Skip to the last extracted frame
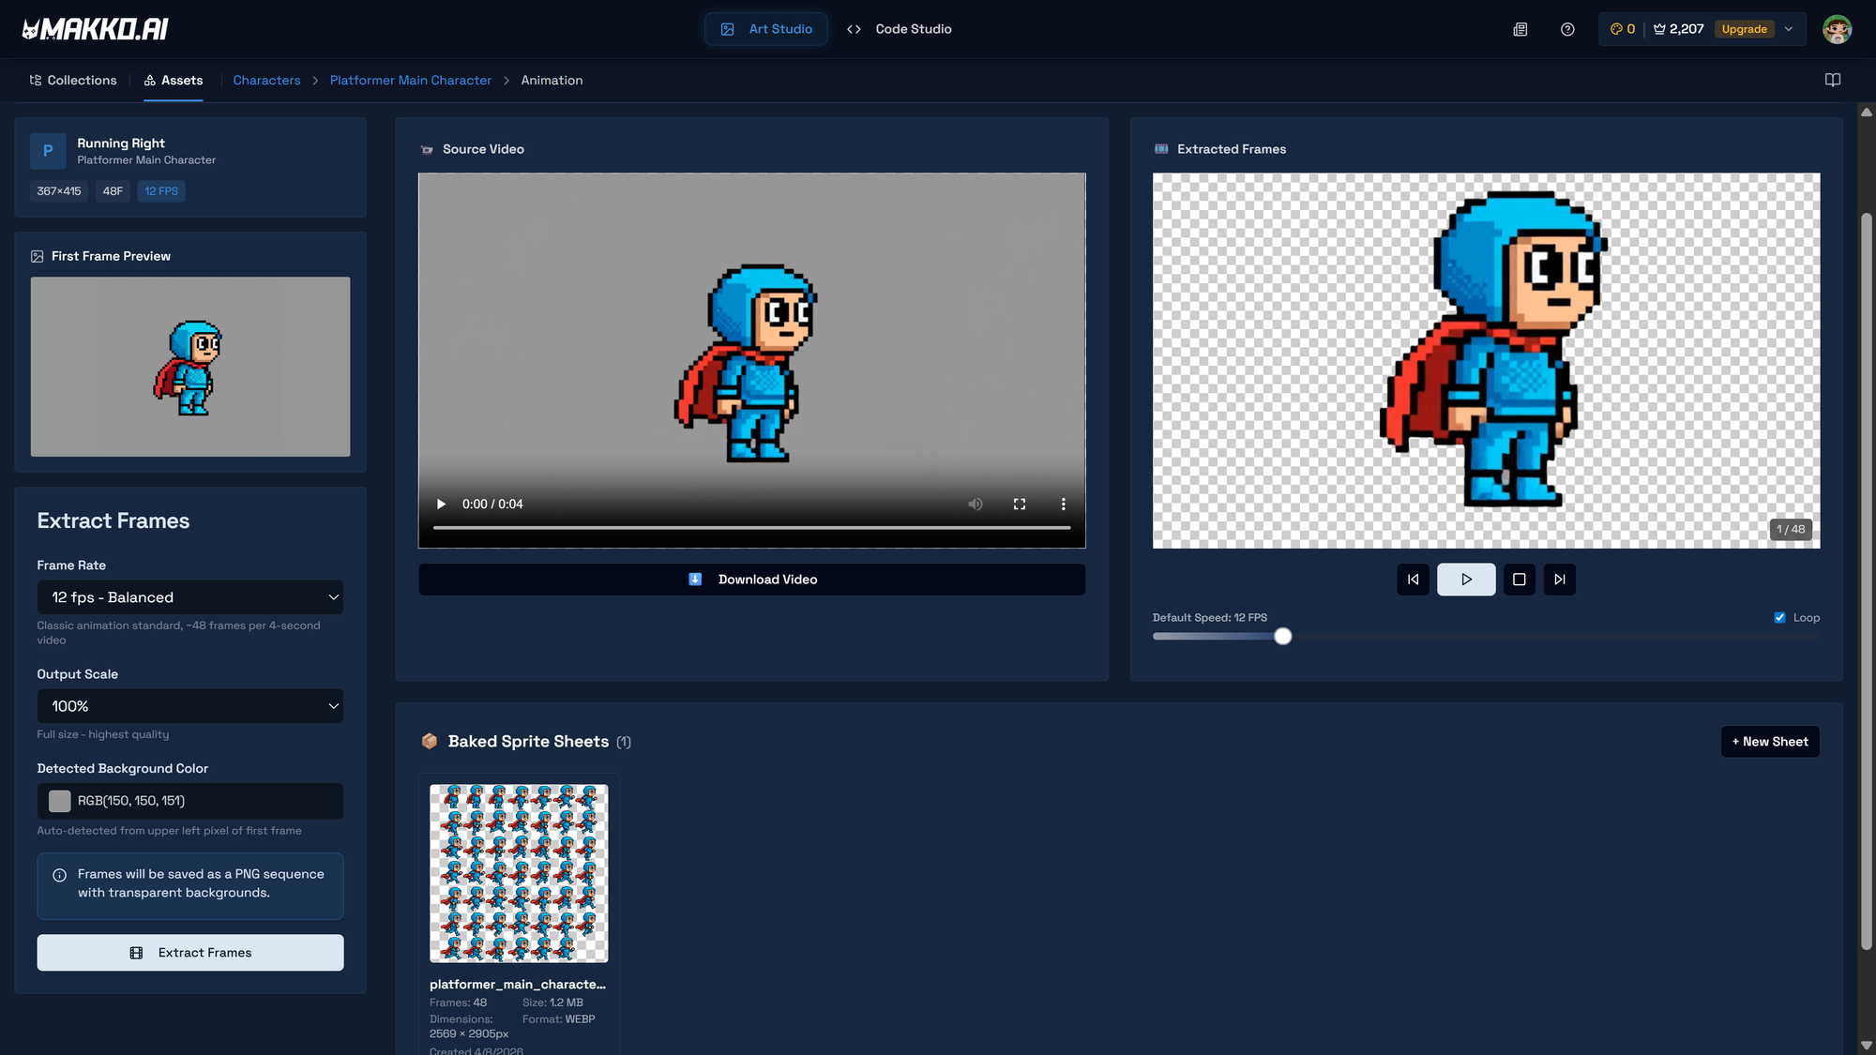 tap(1559, 580)
